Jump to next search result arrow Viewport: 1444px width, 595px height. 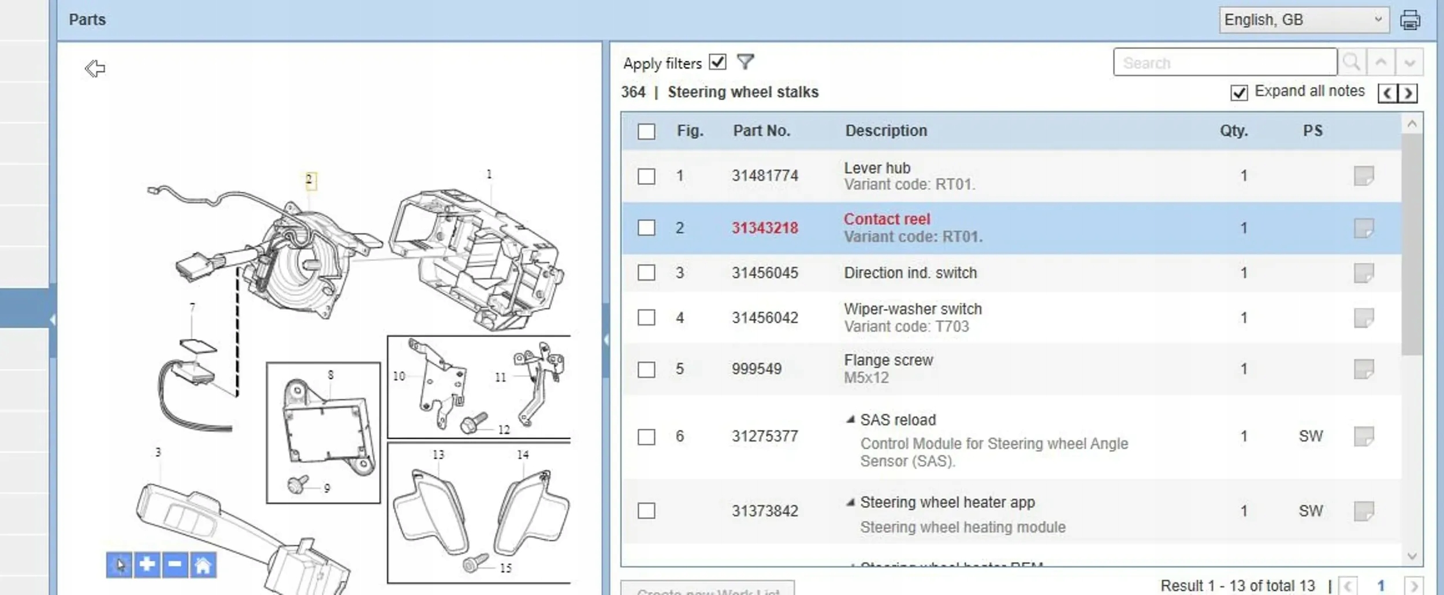1409,62
